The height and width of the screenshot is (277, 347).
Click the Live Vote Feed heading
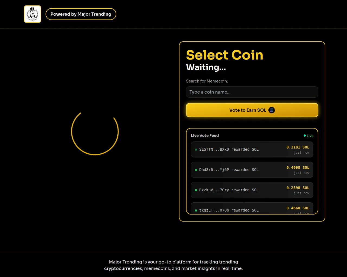[205, 136]
